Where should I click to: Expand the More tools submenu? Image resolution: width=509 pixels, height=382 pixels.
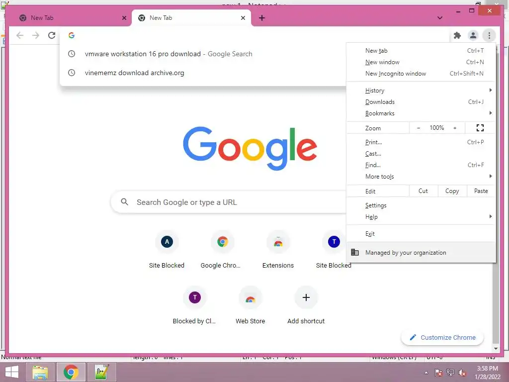point(421,176)
